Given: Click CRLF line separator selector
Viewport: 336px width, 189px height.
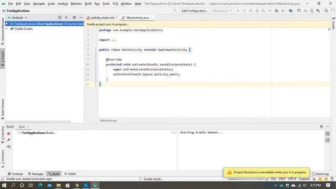Looking at the screenshot, I should pos(282,179).
